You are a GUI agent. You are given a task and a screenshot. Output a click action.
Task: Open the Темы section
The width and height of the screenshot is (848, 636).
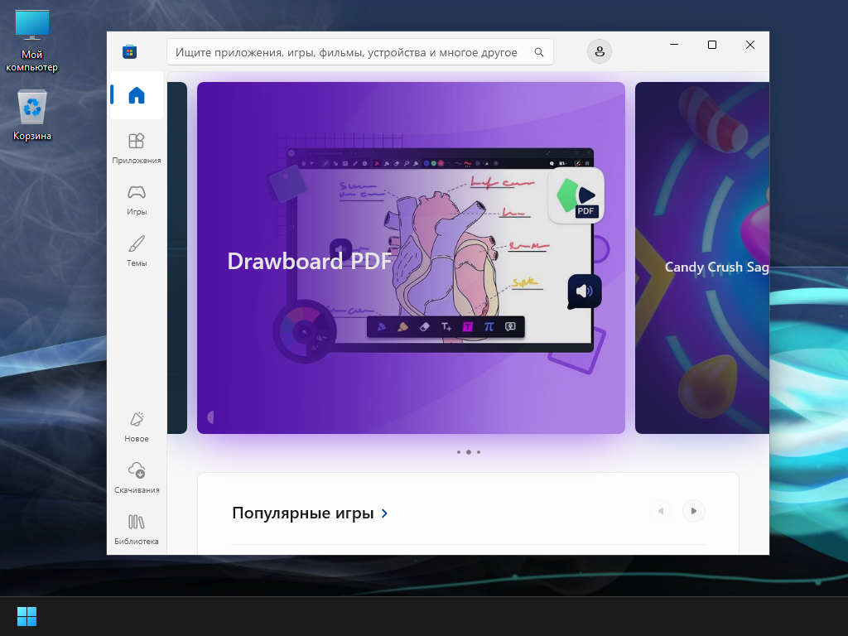click(x=137, y=251)
